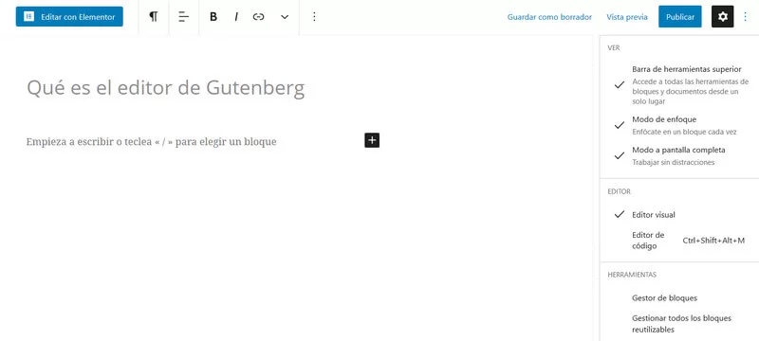Open the paragraph block type icon
The image size is (759, 341).
(x=154, y=17)
